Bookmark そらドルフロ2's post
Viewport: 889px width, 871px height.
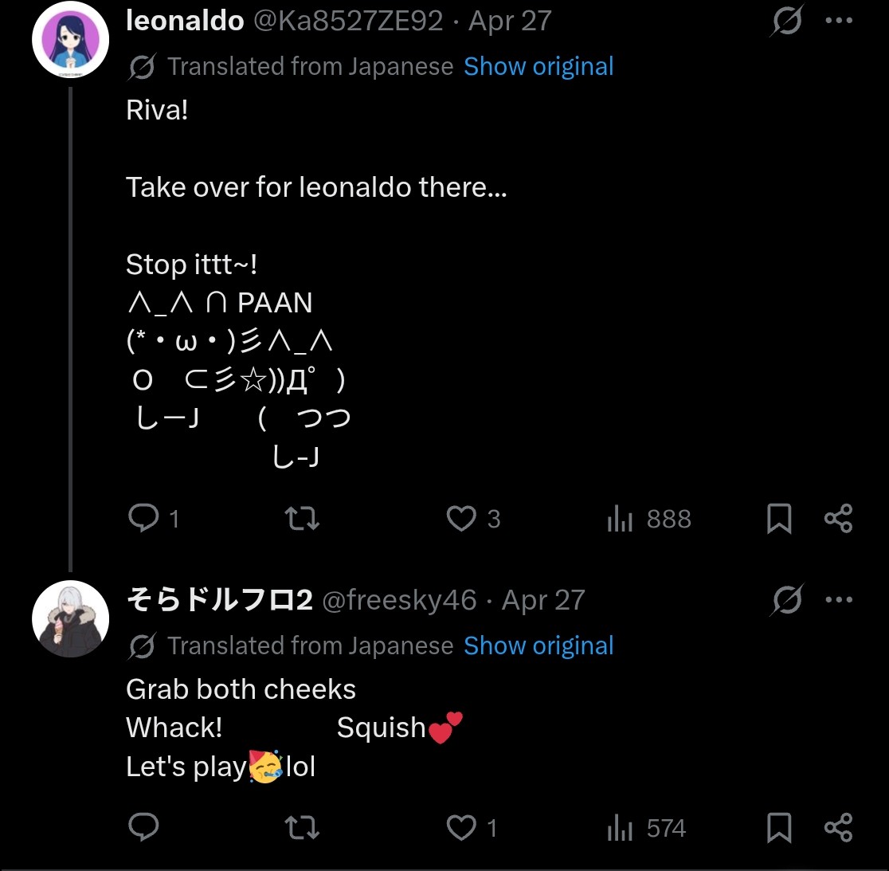(x=779, y=828)
